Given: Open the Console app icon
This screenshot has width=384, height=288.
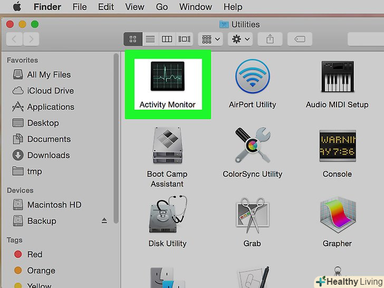Looking at the screenshot, I should tap(338, 146).
